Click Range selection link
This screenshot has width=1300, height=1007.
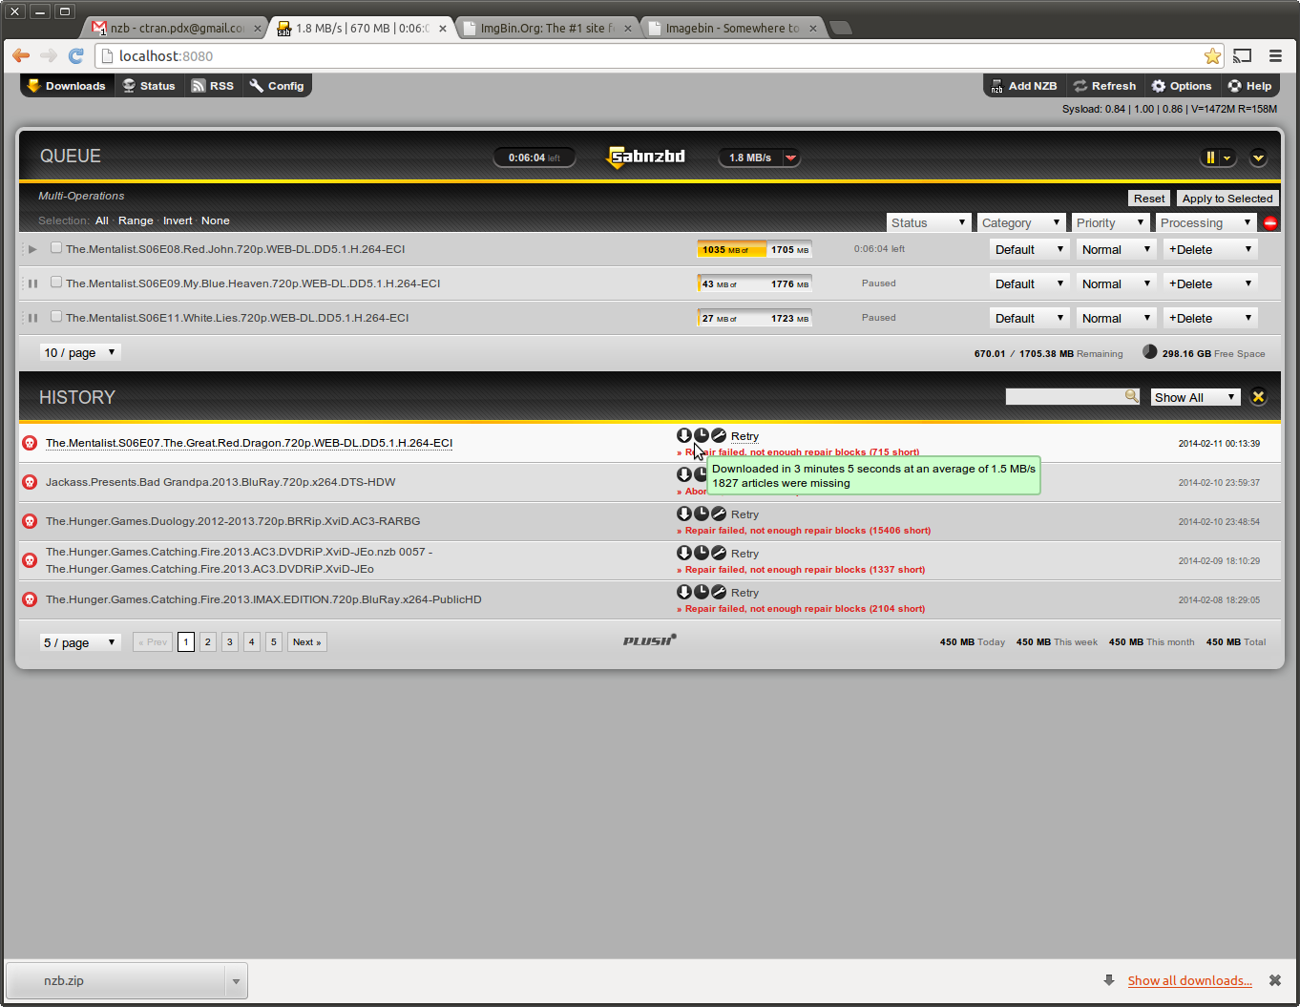point(136,220)
